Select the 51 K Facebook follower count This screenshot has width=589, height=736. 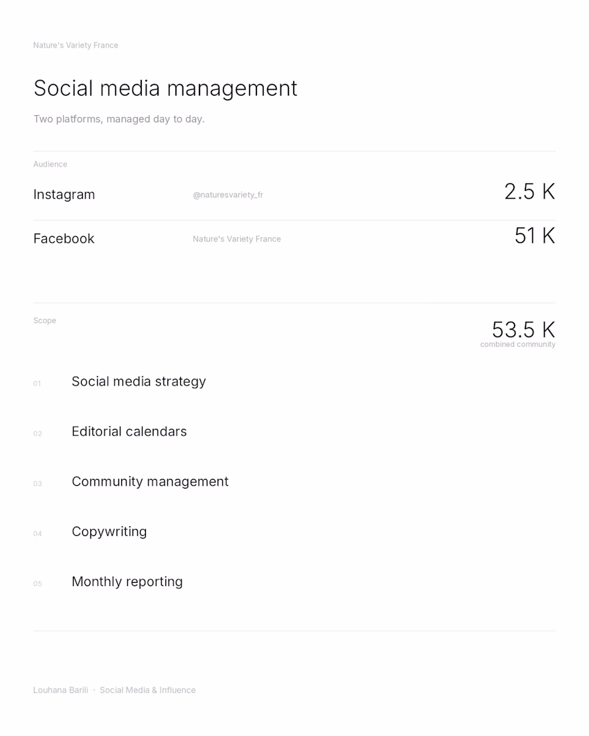coord(535,236)
